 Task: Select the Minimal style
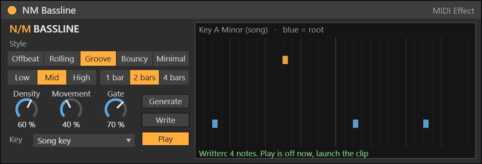(171, 59)
